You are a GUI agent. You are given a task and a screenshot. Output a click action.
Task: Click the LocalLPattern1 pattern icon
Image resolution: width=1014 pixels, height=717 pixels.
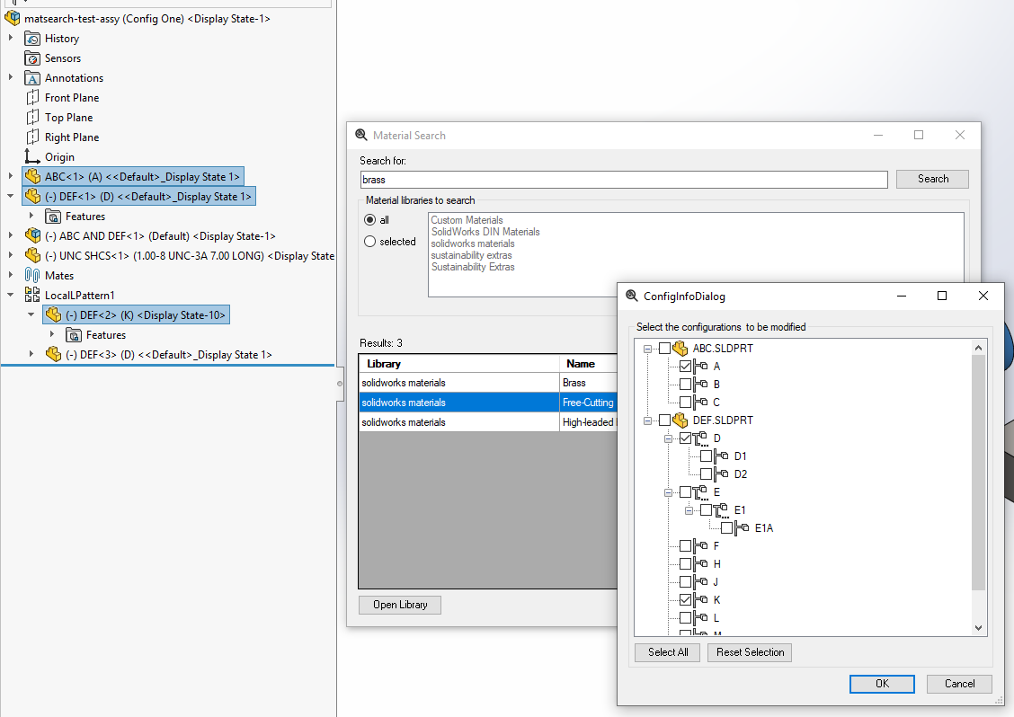point(32,296)
